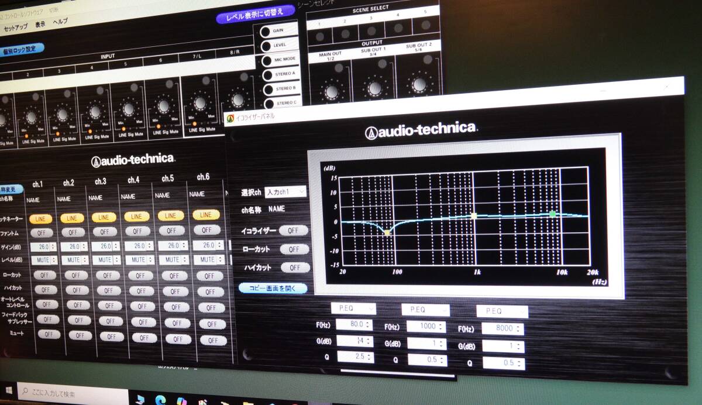Toggle イコライザー OFF in the equalizer panel
Image resolution: width=702 pixels, height=405 pixels.
pyautogui.click(x=294, y=231)
